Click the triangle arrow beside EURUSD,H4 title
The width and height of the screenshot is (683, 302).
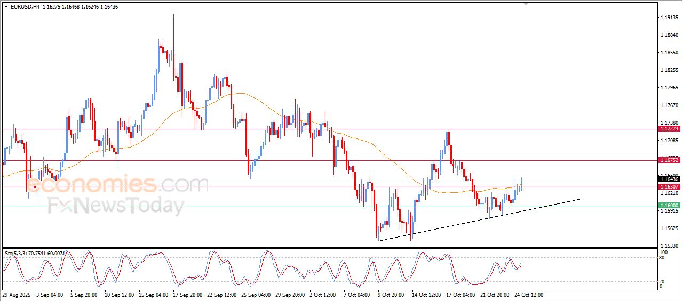[6, 6]
